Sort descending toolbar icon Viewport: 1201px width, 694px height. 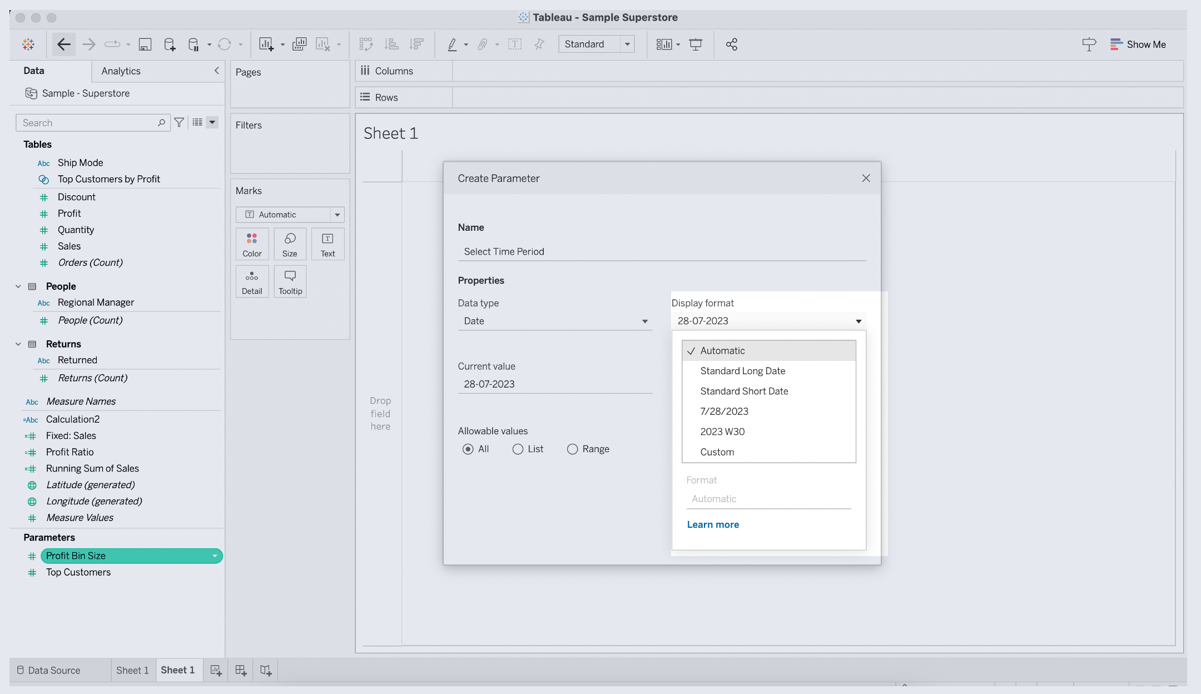(x=416, y=44)
